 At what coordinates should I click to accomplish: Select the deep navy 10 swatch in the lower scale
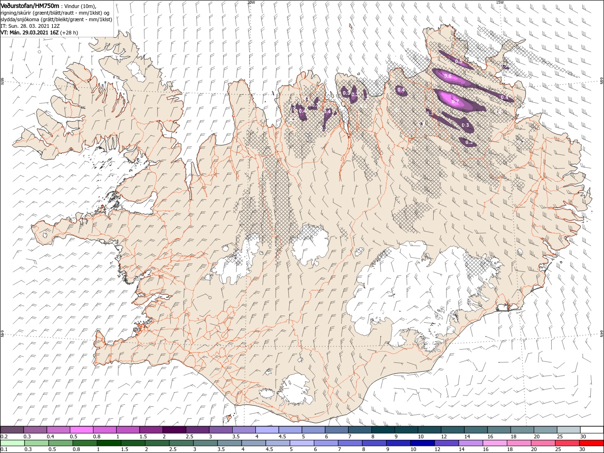pos(422,443)
